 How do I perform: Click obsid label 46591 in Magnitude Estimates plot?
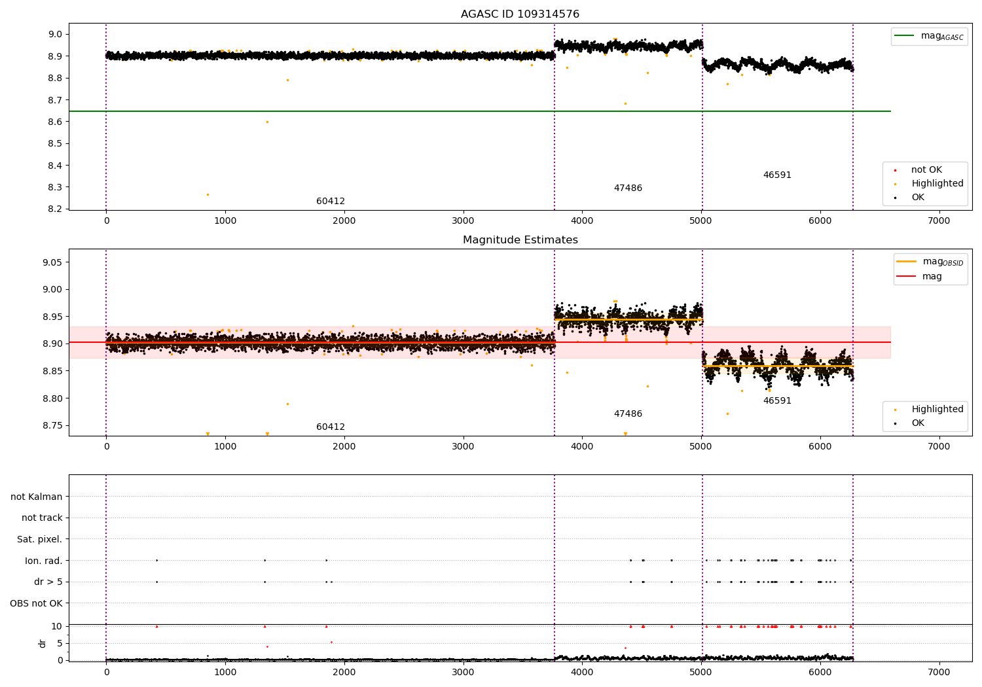777,401
